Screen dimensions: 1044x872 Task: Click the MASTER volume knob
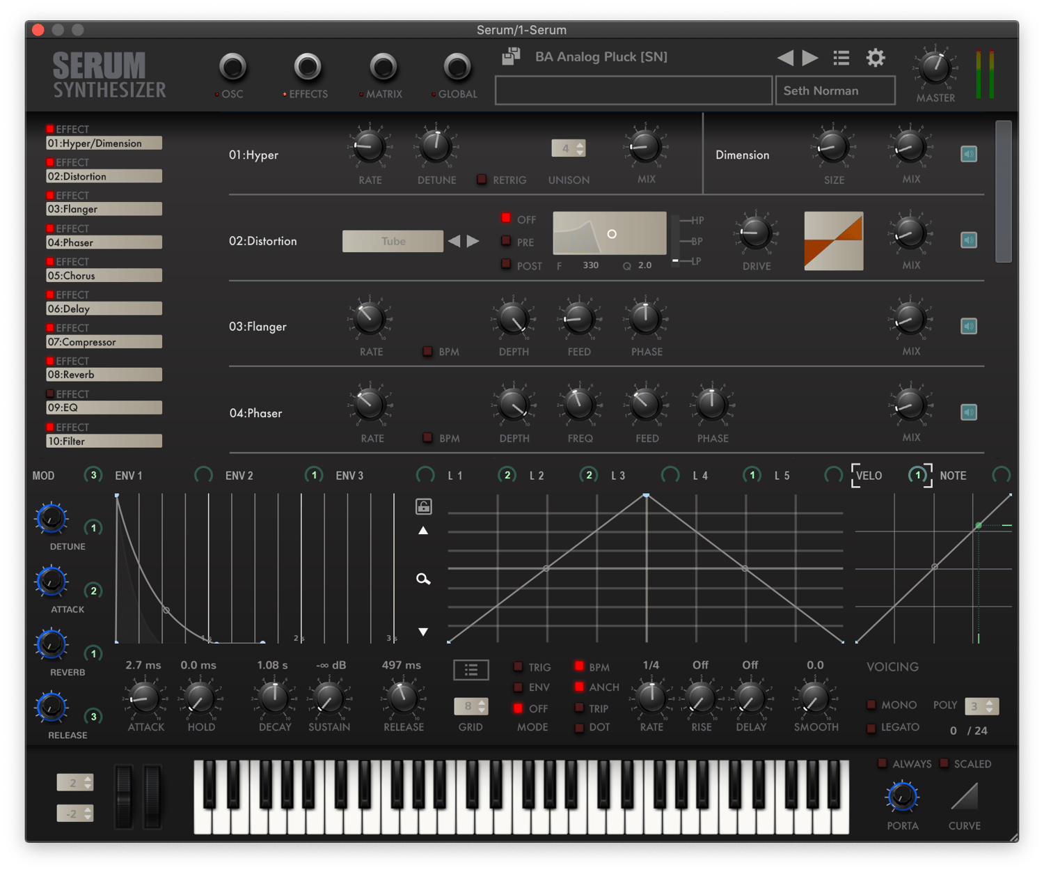(x=935, y=68)
